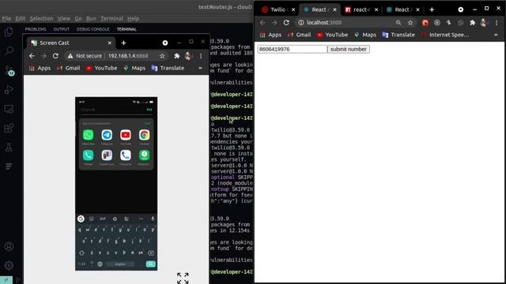Open Maps bookmark in Screen Cast window
The width and height of the screenshot is (506, 284).
(x=134, y=69)
